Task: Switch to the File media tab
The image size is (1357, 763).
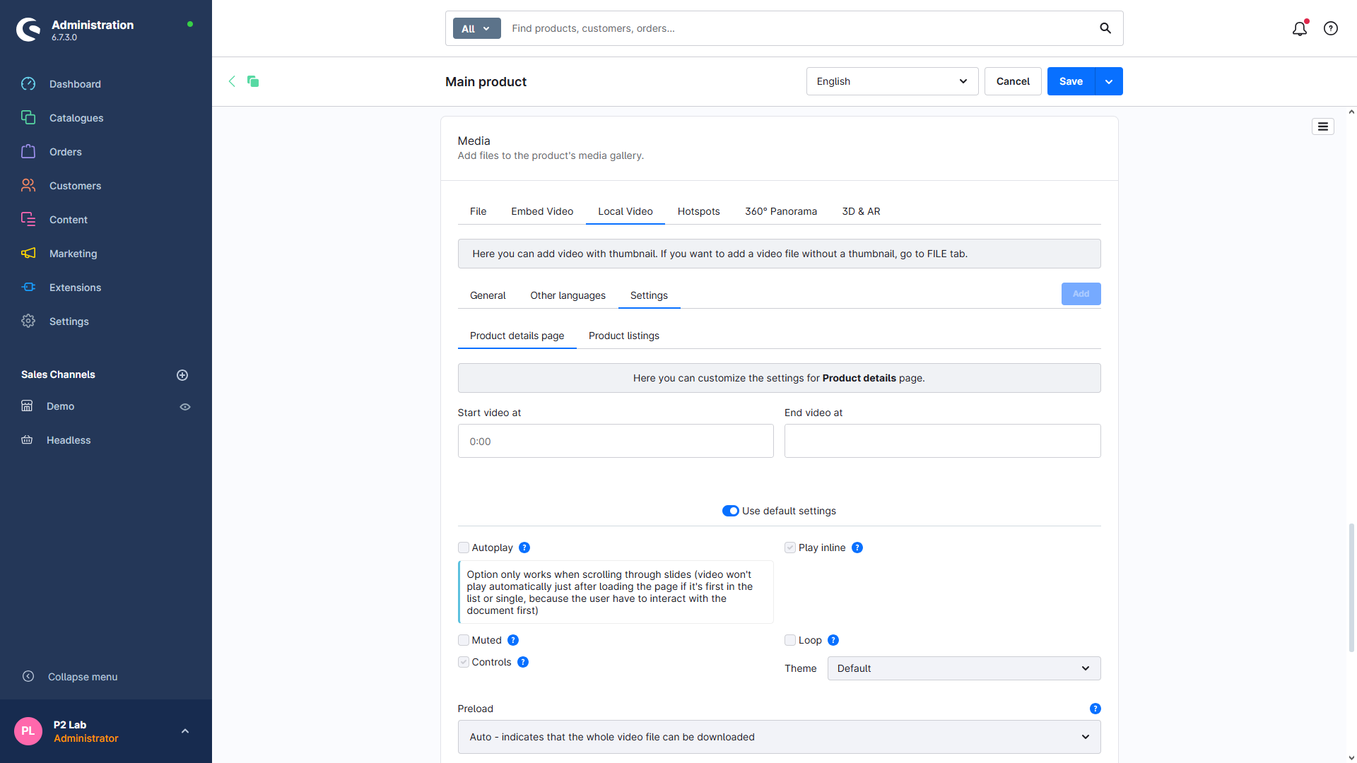Action: (x=478, y=211)
